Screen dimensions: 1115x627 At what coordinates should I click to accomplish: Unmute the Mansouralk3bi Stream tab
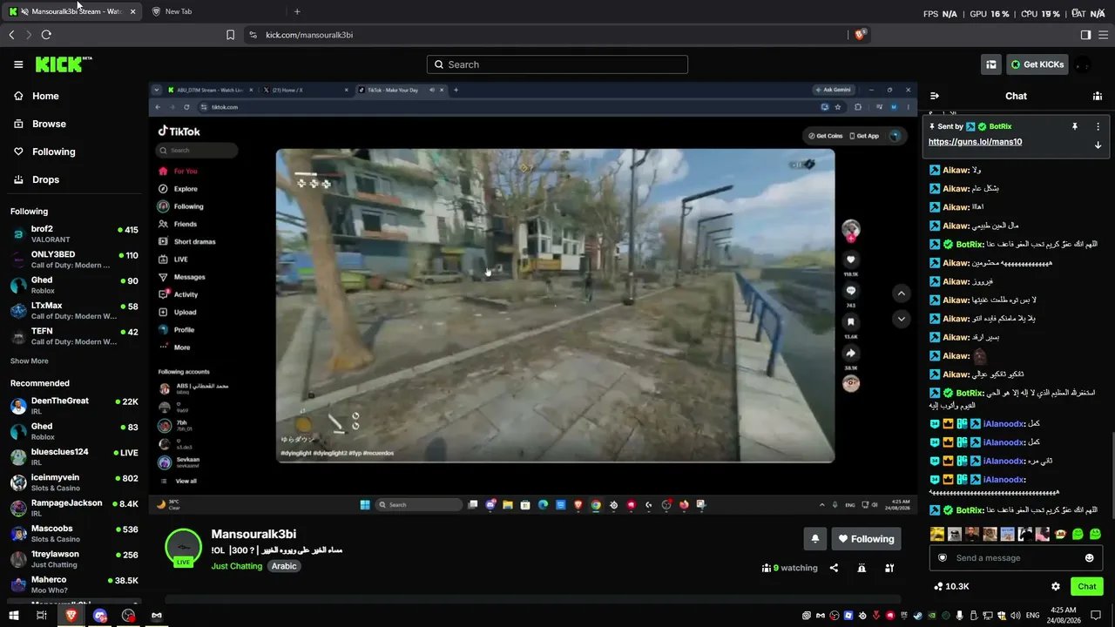(24, 11)
